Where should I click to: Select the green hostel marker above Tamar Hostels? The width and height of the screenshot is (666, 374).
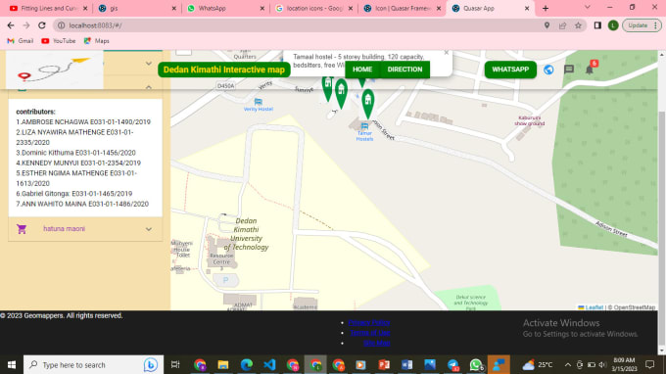tap(368, 104)
